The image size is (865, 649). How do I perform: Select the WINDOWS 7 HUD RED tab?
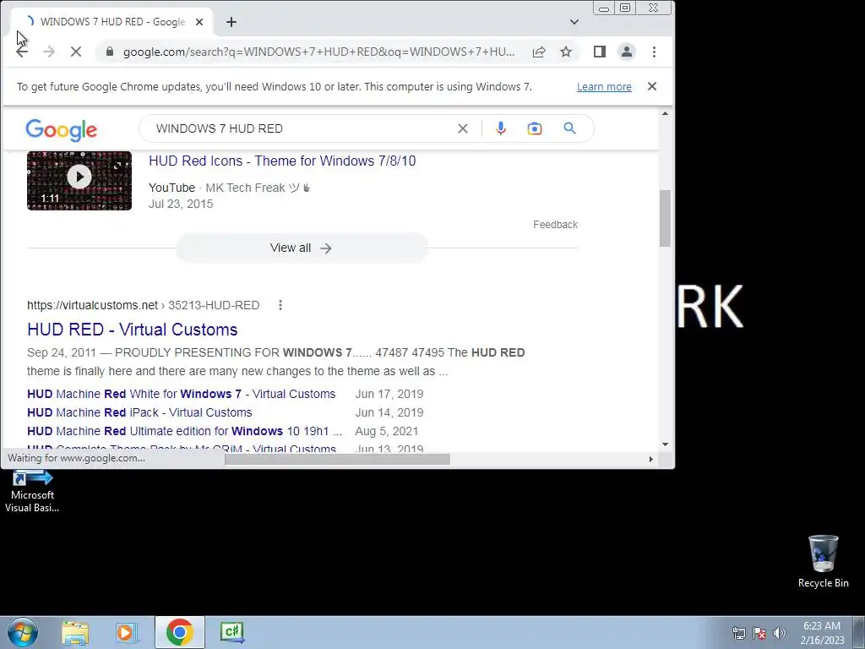click(112, 22)
